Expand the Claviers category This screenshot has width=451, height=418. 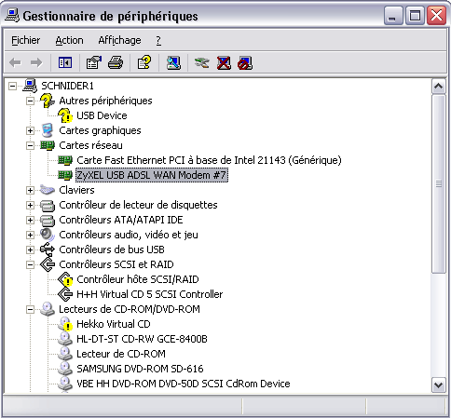pos(30,190)
